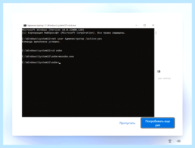
Task: Click the cmd.exe icon in title bar
Action: pos(25,26)
